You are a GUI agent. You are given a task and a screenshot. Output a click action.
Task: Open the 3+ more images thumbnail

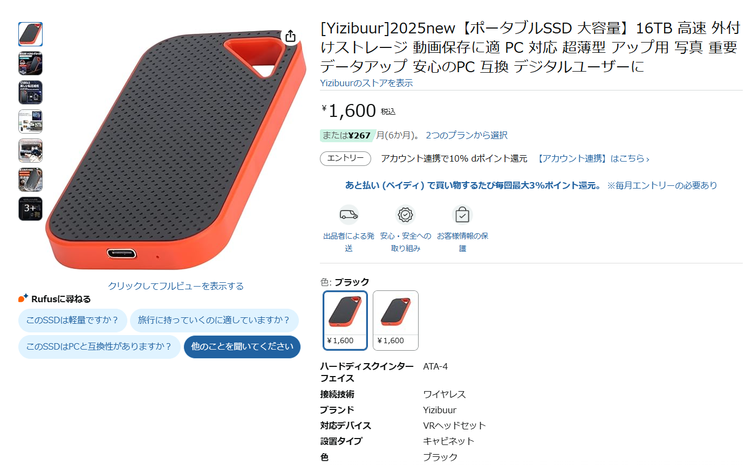coord(30,208)
